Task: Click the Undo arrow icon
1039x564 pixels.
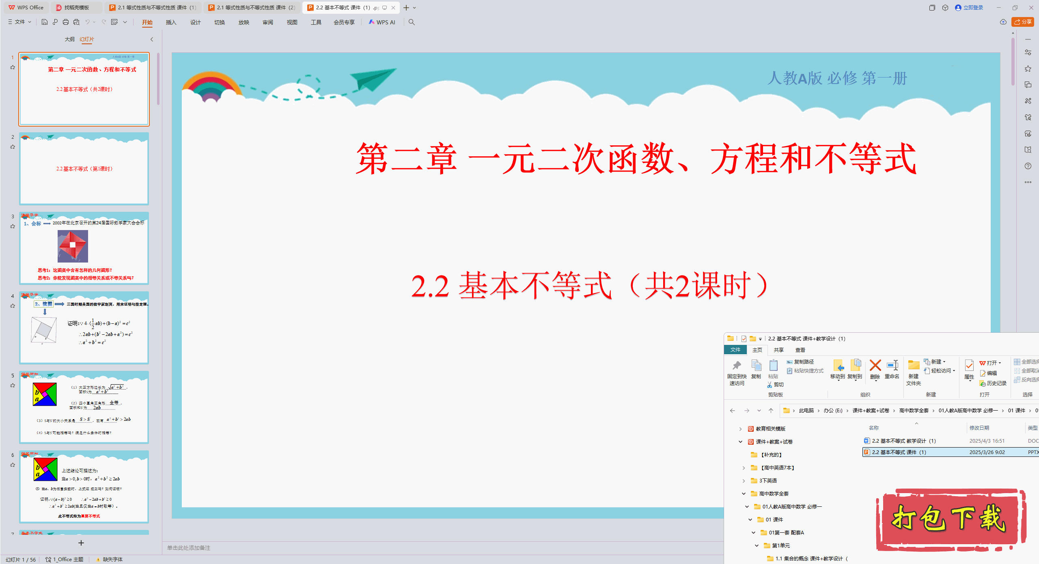Action: point(87,22)
